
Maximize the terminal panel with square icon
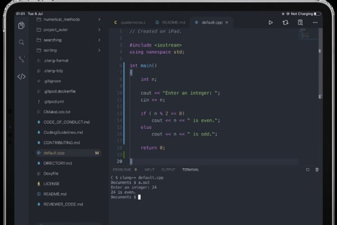pyautogui.click(x=307, y=169)
